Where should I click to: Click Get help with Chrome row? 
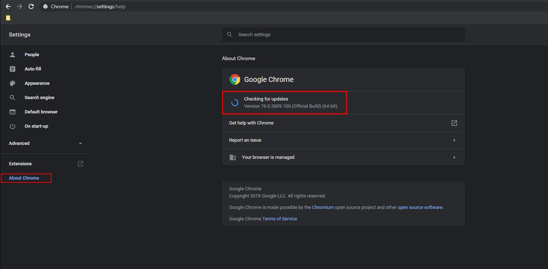(x=344, y=123)
